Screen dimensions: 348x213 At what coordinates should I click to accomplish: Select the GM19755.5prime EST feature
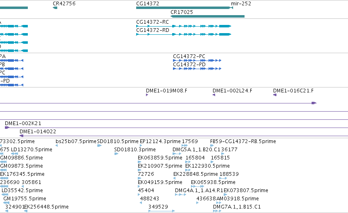7,203
